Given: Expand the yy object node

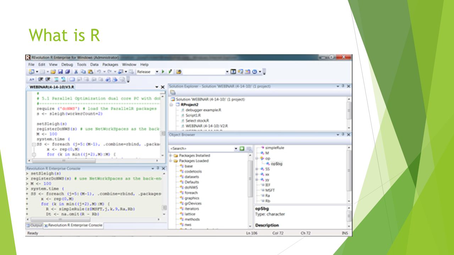Looking at the screenshot, I should click(x=257, y=180).
